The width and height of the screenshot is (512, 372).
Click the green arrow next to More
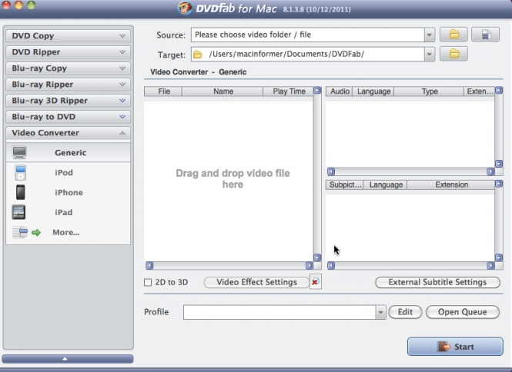(36, 232)
